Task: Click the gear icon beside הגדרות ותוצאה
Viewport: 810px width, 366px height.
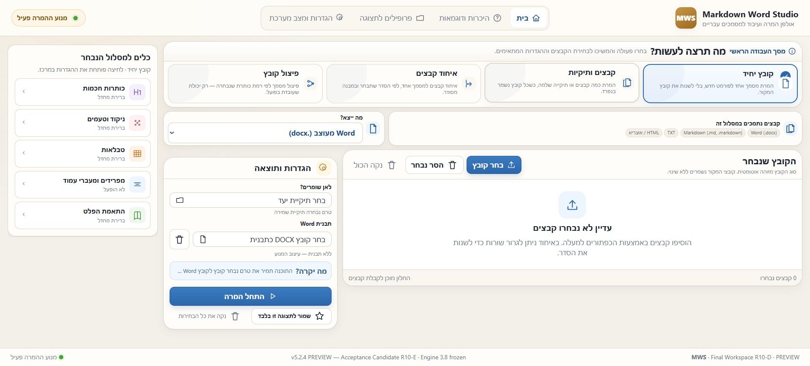Action: [x=323, y=168]
